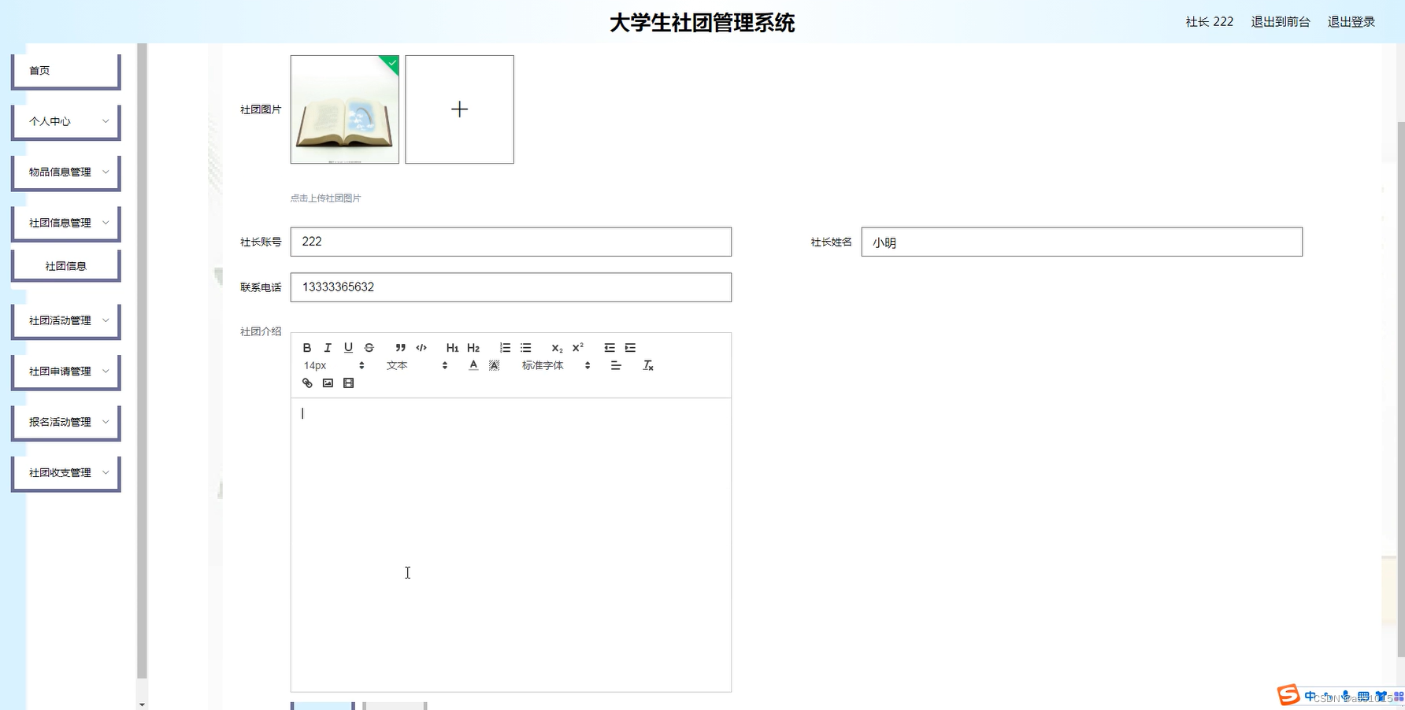Screen dimensions: 1405x710
Task: Open the font color picker
Action: pyautogui.click(x=473, y=364)
